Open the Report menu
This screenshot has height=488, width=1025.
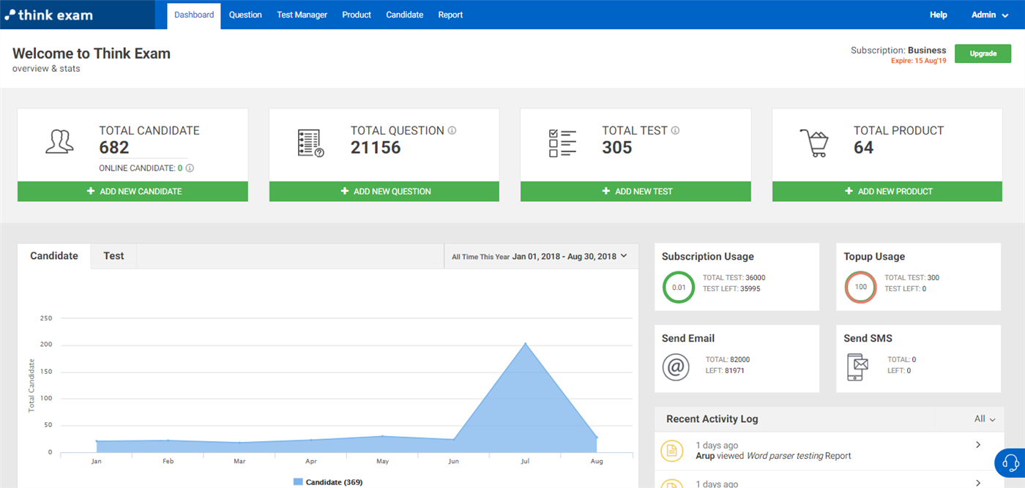450,15
